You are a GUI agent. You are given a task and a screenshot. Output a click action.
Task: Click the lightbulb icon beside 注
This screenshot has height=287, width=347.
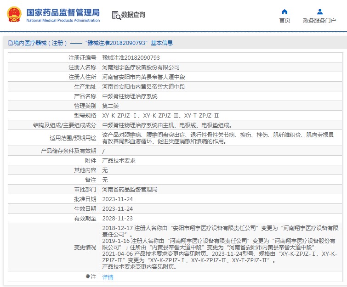(88, 276)
